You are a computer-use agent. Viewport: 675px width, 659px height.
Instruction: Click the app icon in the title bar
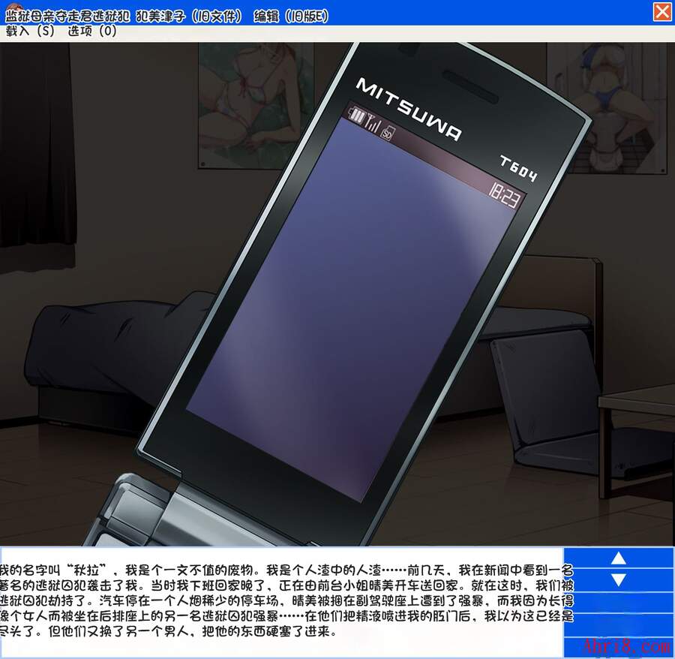click(x=9, y=13)
